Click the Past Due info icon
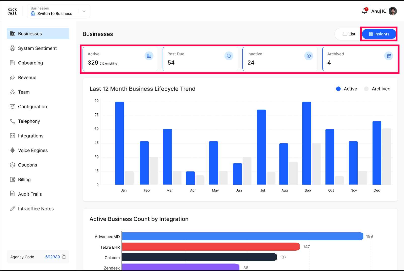 tap(229, 56)
